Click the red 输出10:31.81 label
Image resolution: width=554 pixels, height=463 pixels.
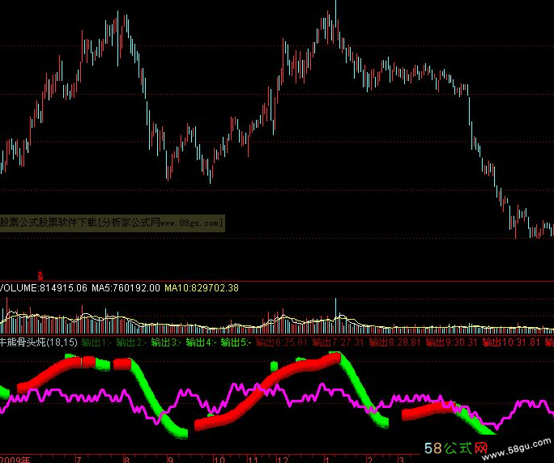(510, 343)
